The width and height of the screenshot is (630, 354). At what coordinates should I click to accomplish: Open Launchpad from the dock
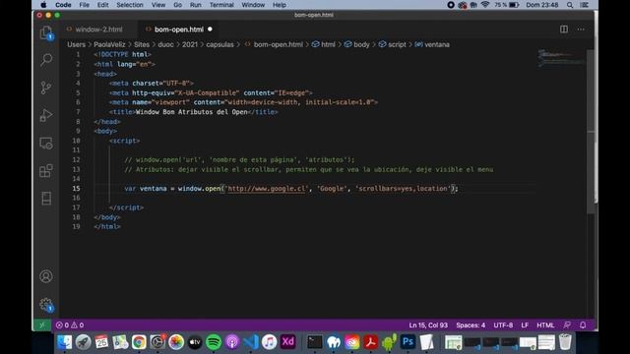pyautogui.click(x=83, y=342)
